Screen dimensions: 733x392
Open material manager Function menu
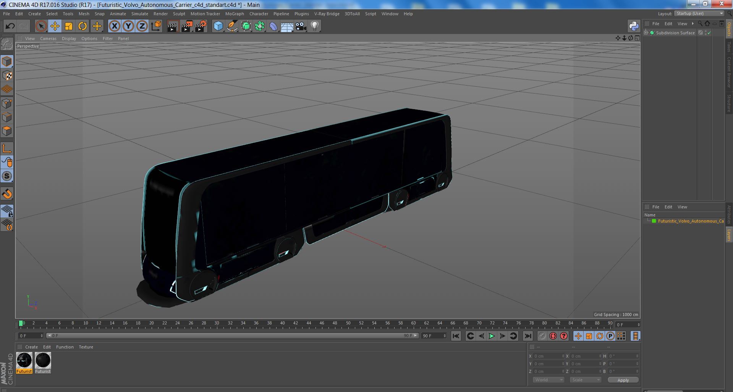point(65,347)
